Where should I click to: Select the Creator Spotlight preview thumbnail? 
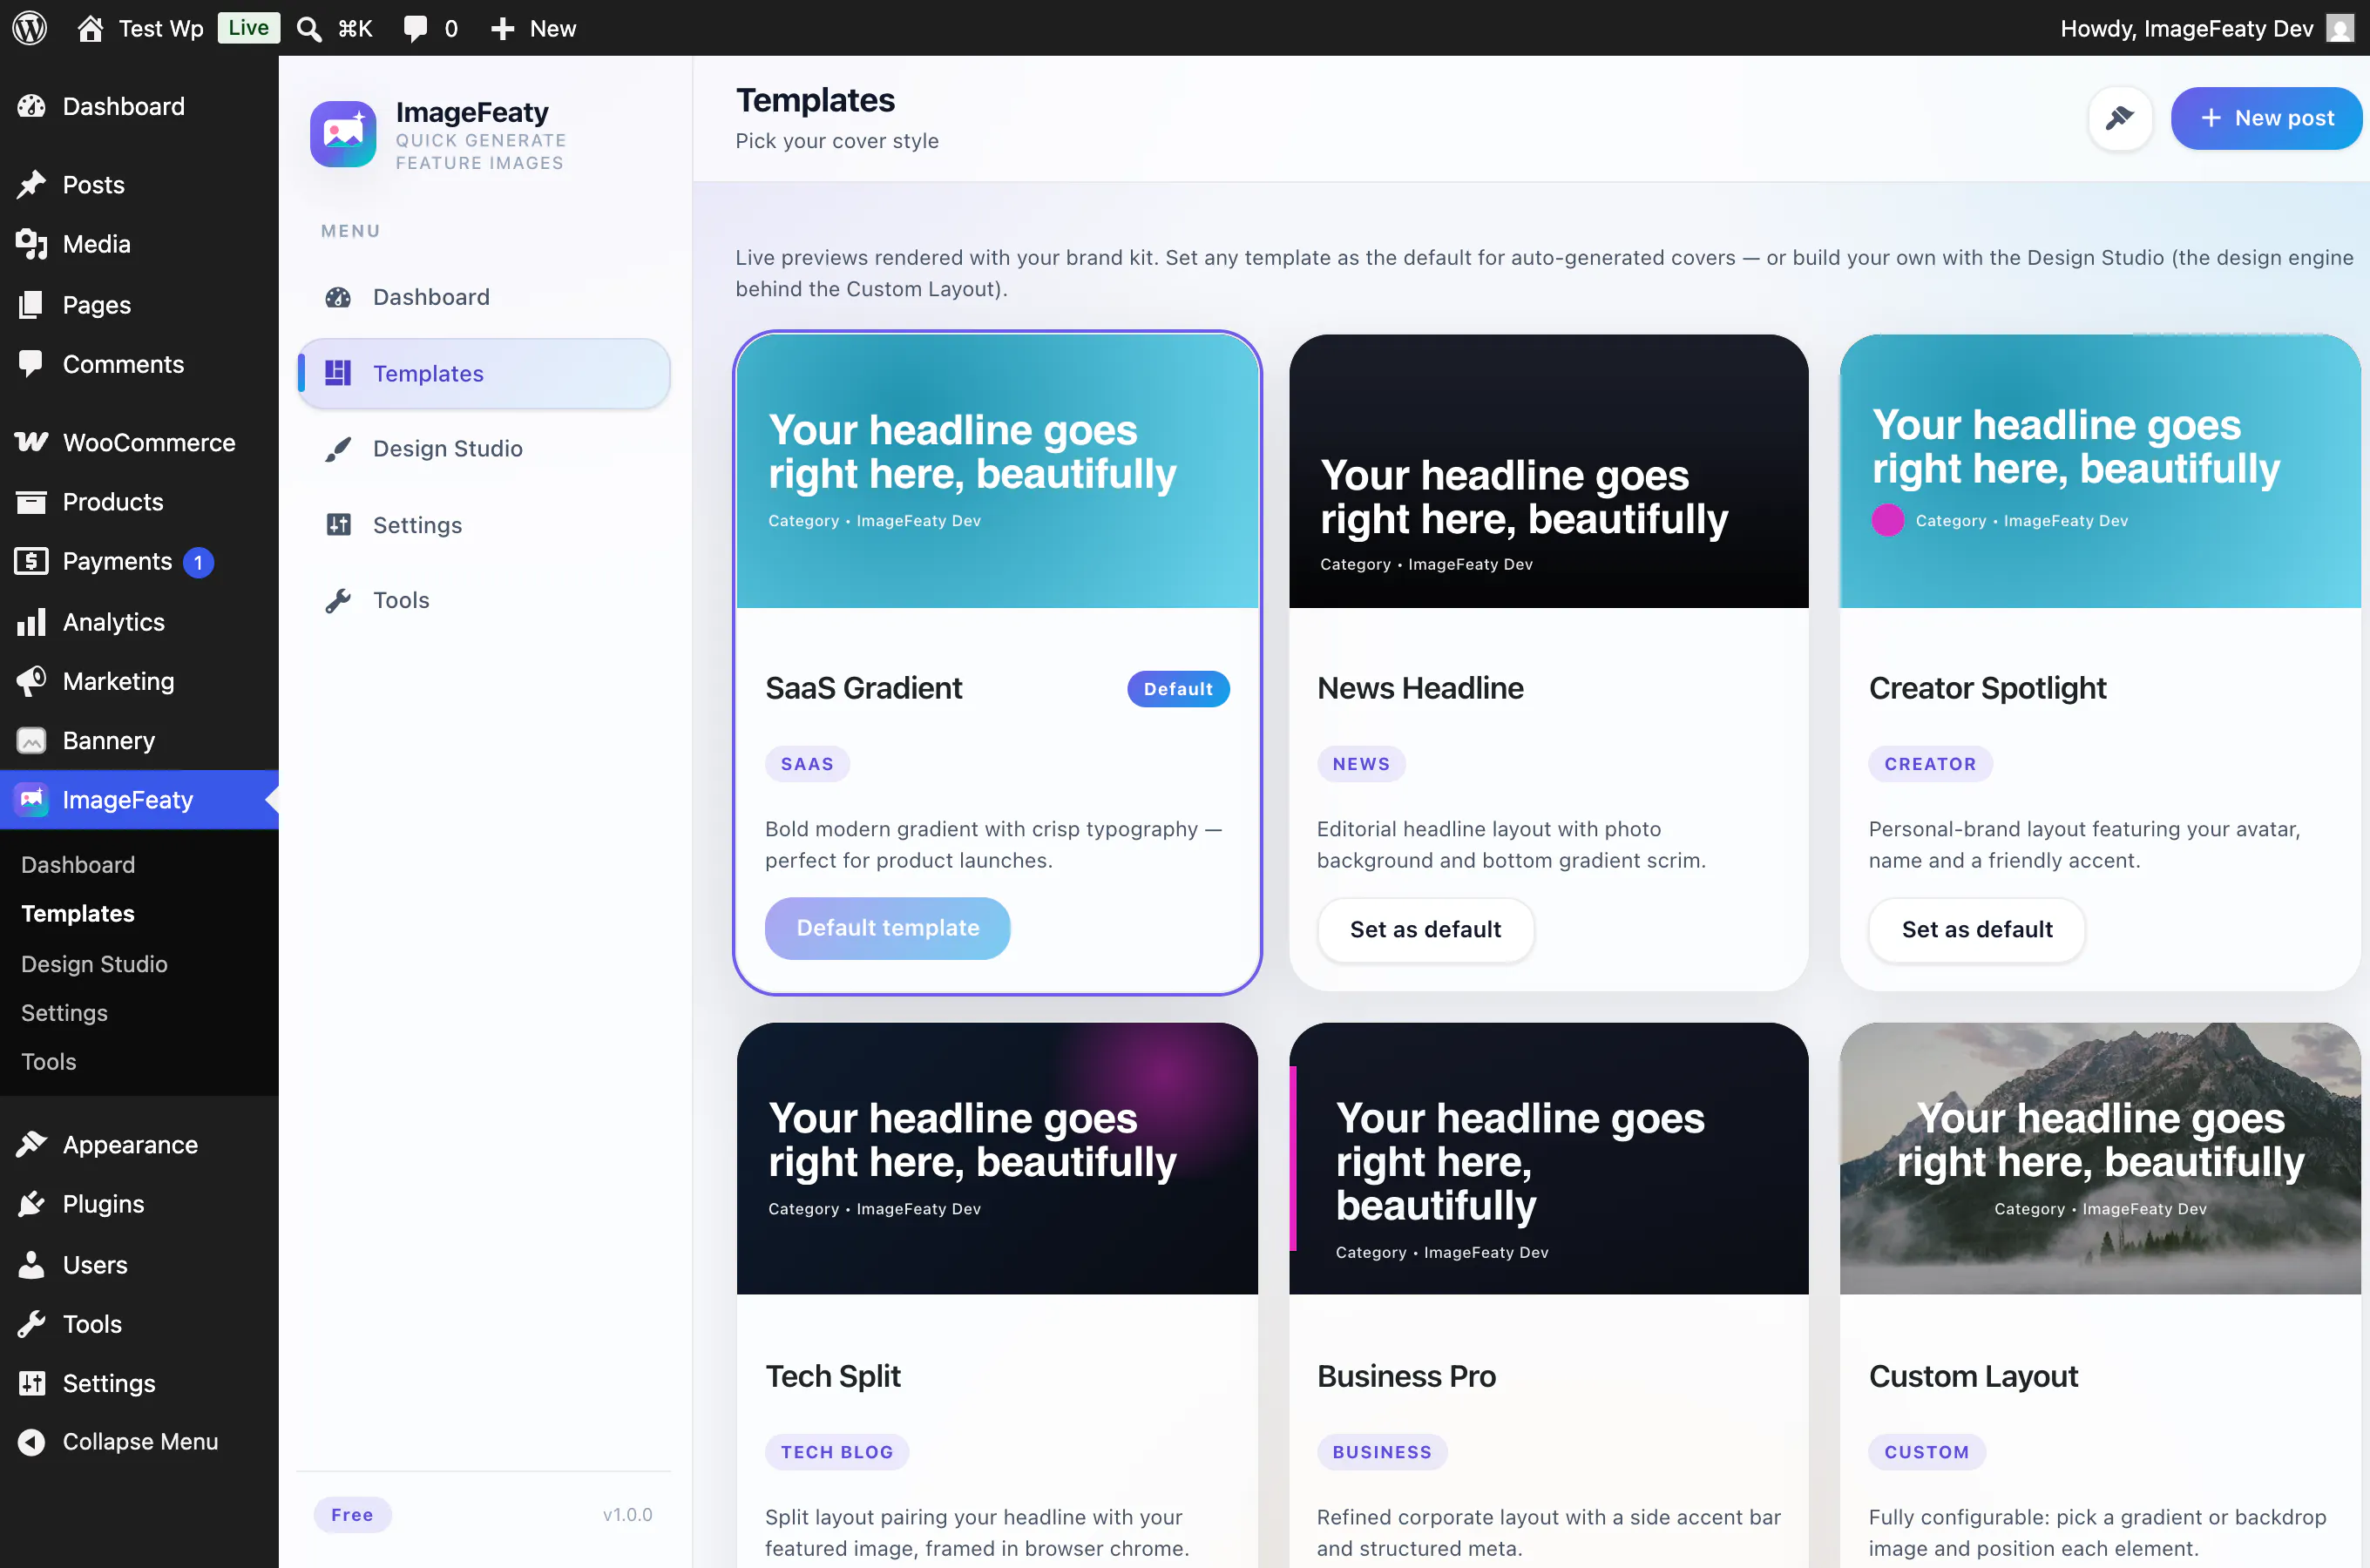[2100, 471]
